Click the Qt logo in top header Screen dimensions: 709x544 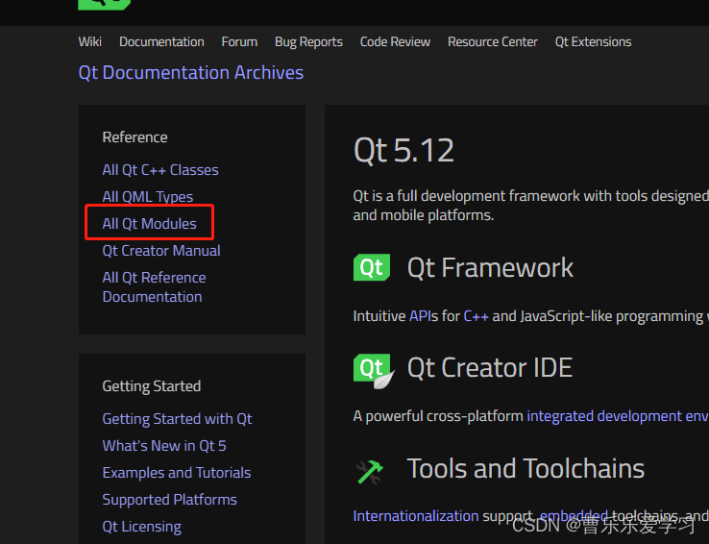(x=105, y=5)
